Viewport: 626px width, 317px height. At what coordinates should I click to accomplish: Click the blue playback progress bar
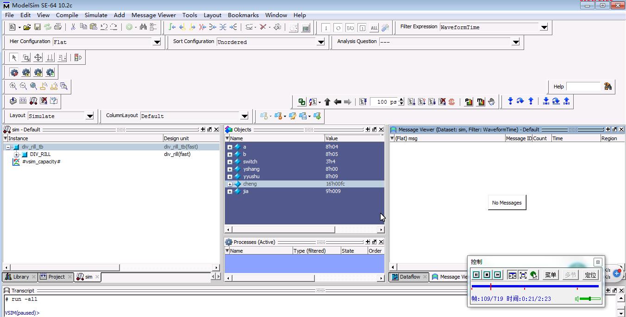pyautogui.click(x=535, y=286)
